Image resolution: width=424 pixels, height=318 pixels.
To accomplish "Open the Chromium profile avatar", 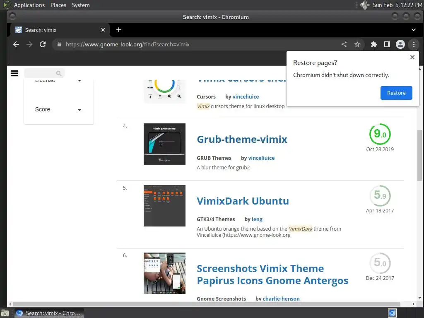I will click(400, 44).
